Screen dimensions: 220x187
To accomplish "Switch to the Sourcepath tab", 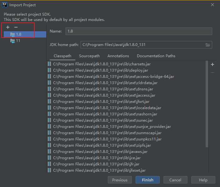I will (x=89, y=56).
